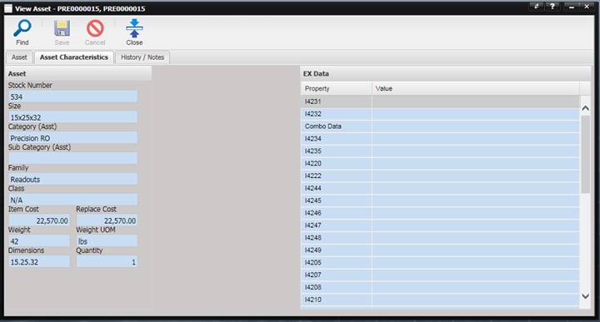The height and width of the screenshot is (322, 600).
Task: Click the Find magnifier icon
Action: pyautogui.click(x=22, y=28)
